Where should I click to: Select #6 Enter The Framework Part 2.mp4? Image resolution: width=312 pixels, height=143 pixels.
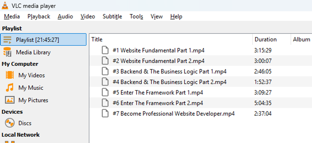(201, 103)
